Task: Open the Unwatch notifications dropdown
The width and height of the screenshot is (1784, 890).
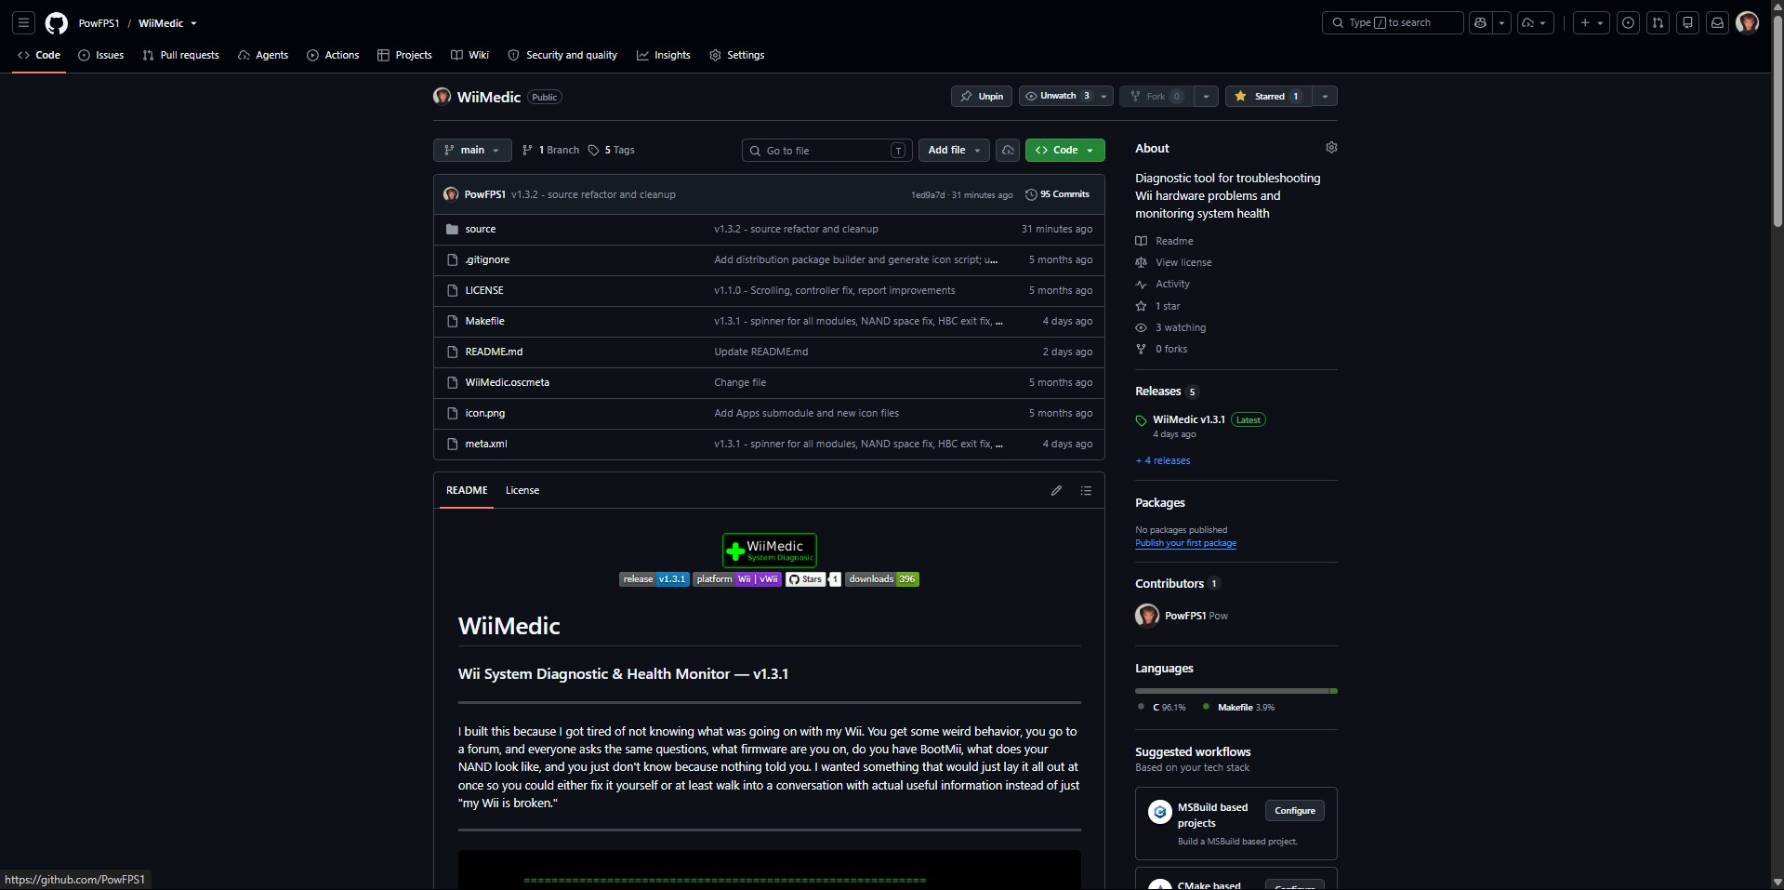Action: [x=1065, y=96]
